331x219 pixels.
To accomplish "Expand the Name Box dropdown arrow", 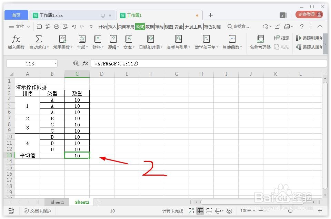I will 56,63.
